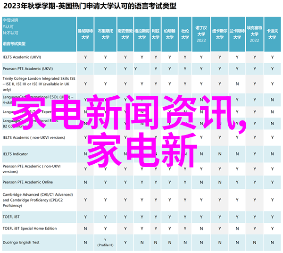Select the 杜伦大学 column header
This screenshot has height=253, width=283.
tap(185, 34)
